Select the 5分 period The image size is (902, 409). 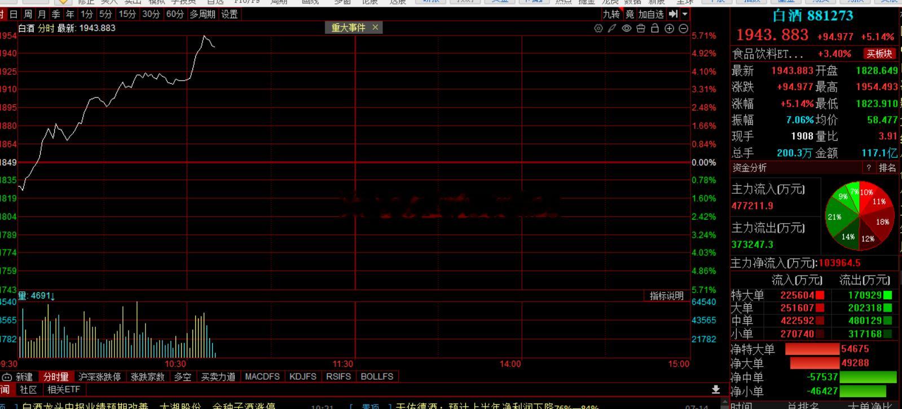[105, 14]
